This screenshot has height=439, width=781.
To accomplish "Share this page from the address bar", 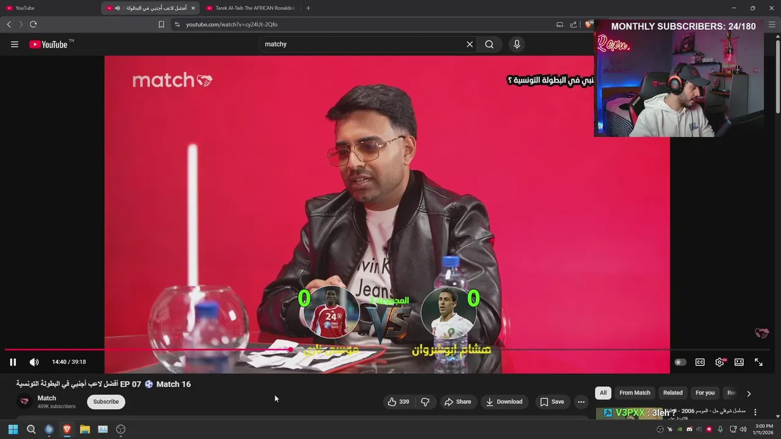I will coord(573,24).
